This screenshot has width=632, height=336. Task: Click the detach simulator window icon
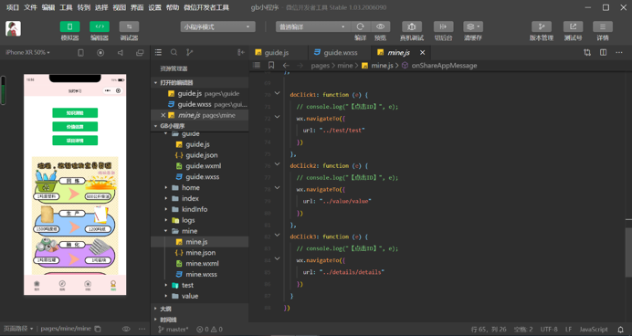[x=140, y=53]
